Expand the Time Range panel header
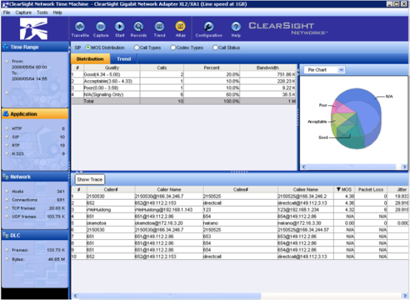 [x=35, y=47]
